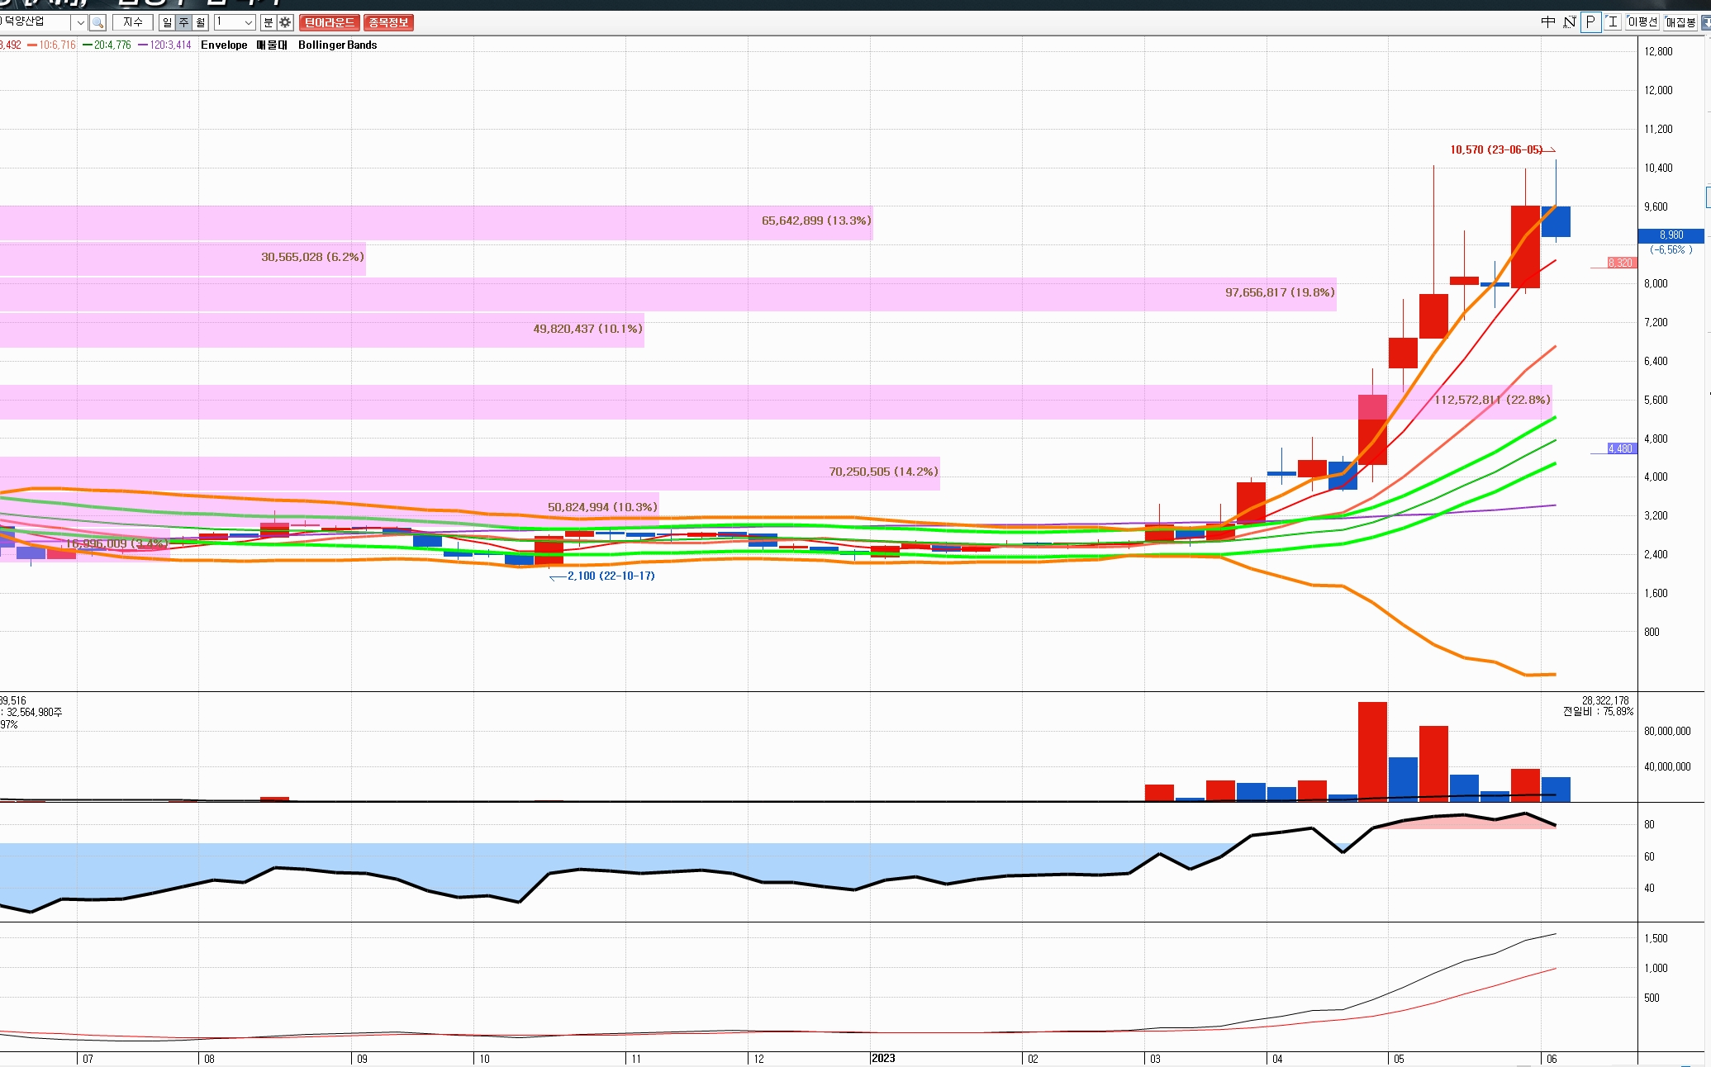Click the 이평선 moving-average button
Image resolution: width=1711 pixels, height=1067 pixels.
coord(1642,22)
